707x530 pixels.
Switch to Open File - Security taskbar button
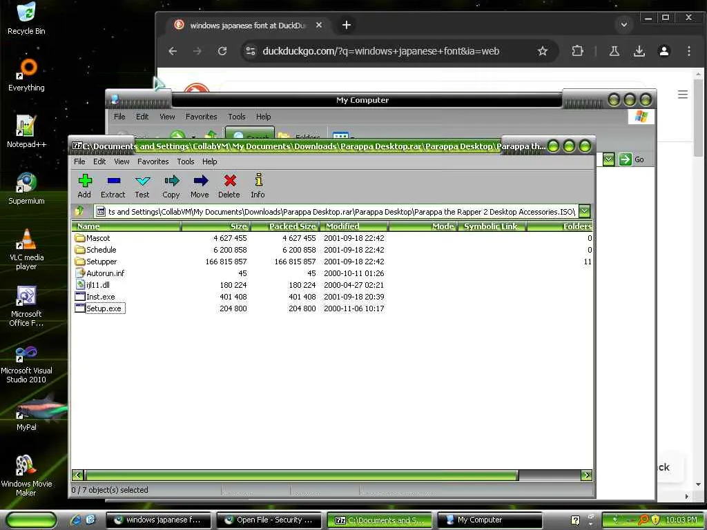coord(269,520)
